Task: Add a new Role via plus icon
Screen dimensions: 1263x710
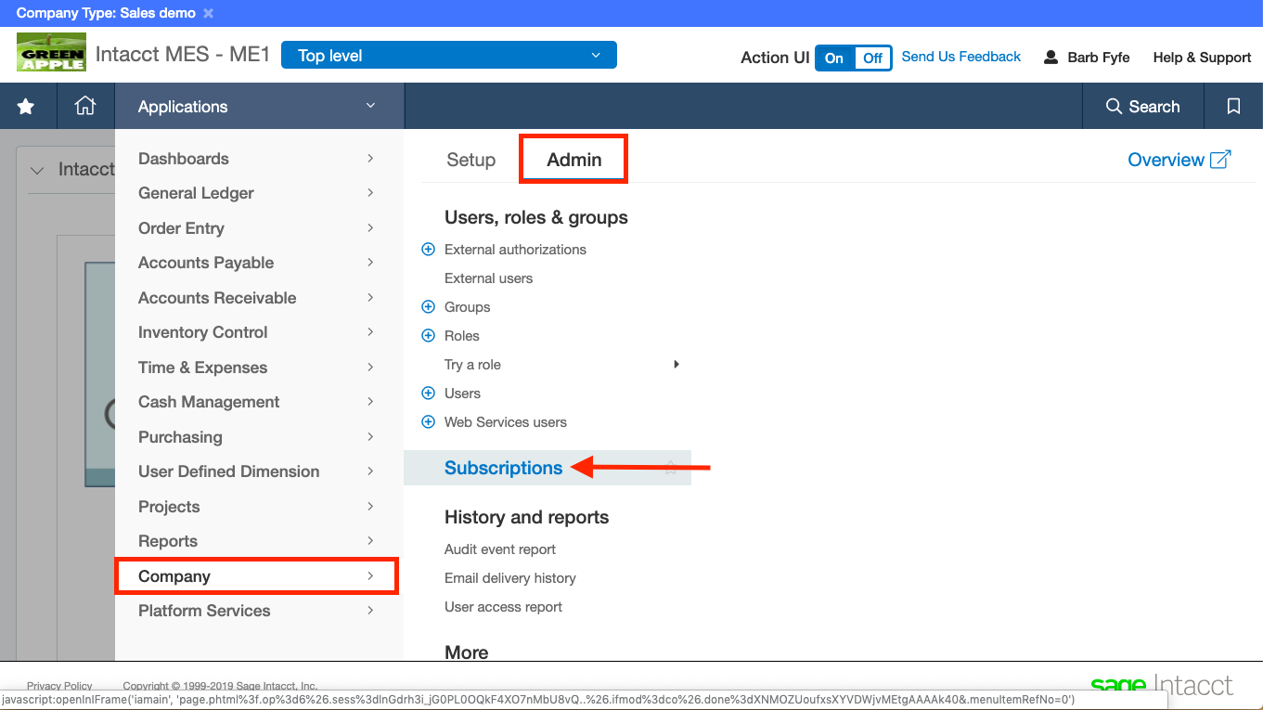Action: point(428,336)
